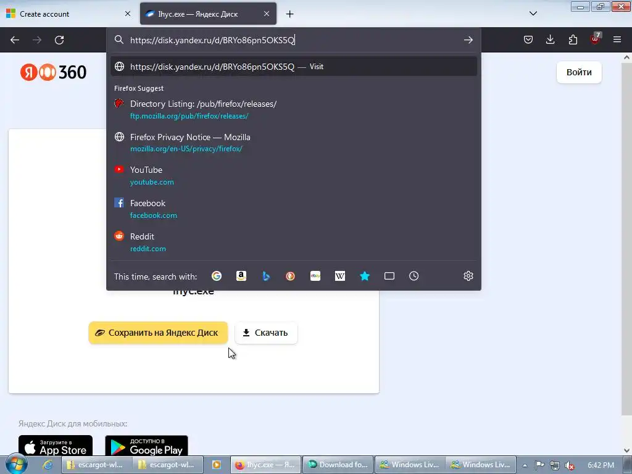Close the Ihyc.exe Yandex Disk tab
Viewport: 632px width, 474px height.
(x=267, y=14)
